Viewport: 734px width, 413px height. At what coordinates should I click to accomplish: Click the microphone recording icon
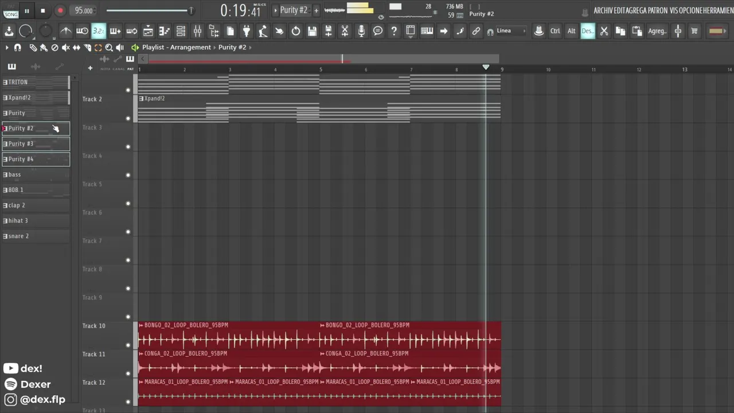(x=361, y=31)
